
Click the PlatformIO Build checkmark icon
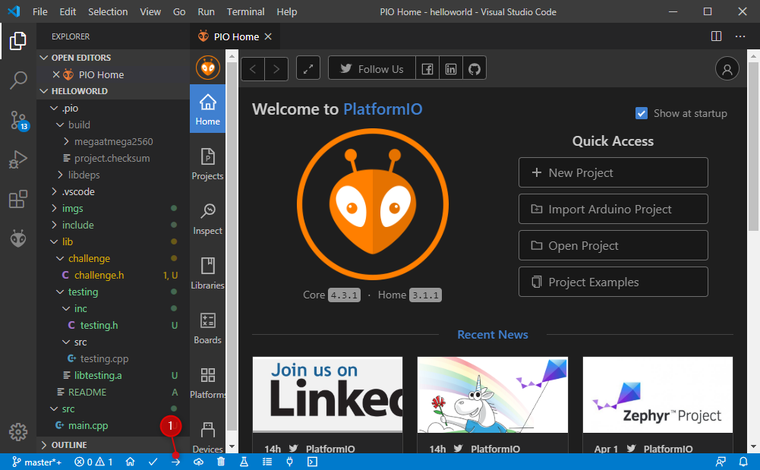(153, 462)
